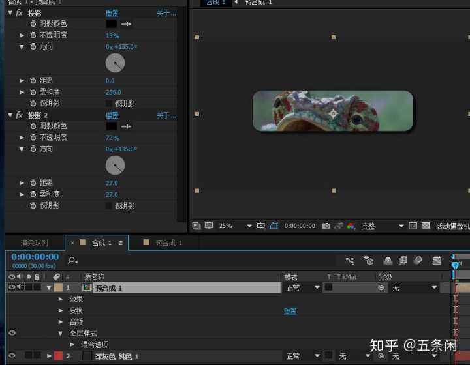Expand the 变换 transform group

(61, 310)
